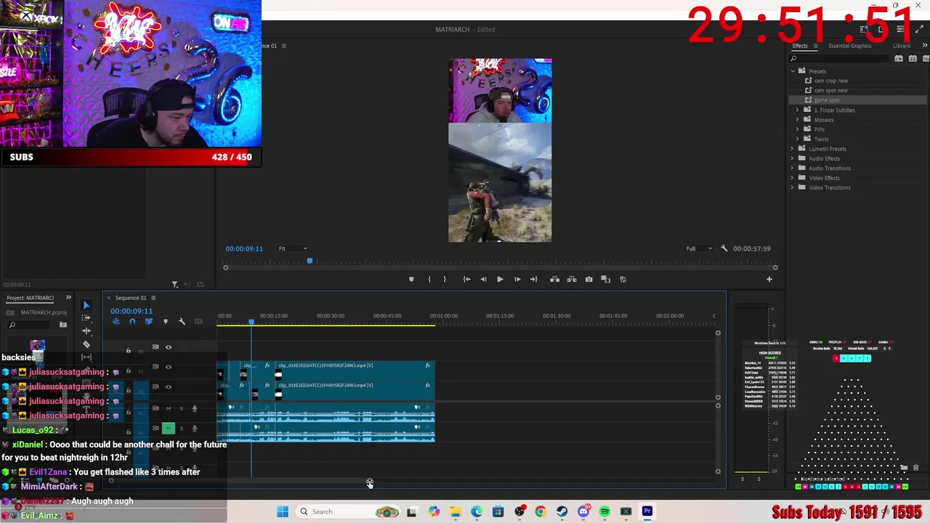This screenshot has height=523, width=930.
Task: Open the Fit zoom level dropdown
Action: pyautogui.click(x=294, y=248)
